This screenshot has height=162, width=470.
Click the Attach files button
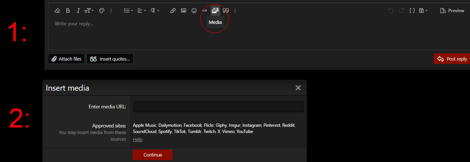(67, 59)
